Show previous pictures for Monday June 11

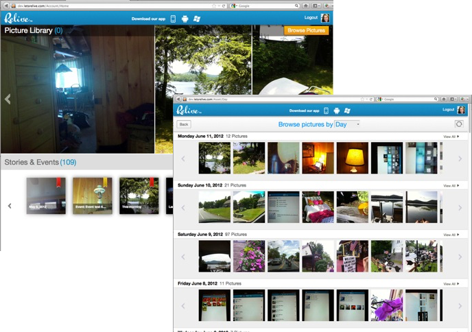click(x=183, y=158)
